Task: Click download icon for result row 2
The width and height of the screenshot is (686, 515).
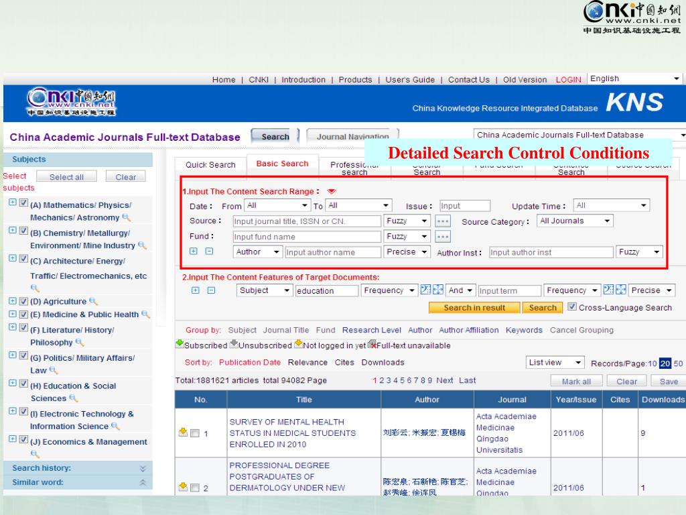Action: coord(183,487)
